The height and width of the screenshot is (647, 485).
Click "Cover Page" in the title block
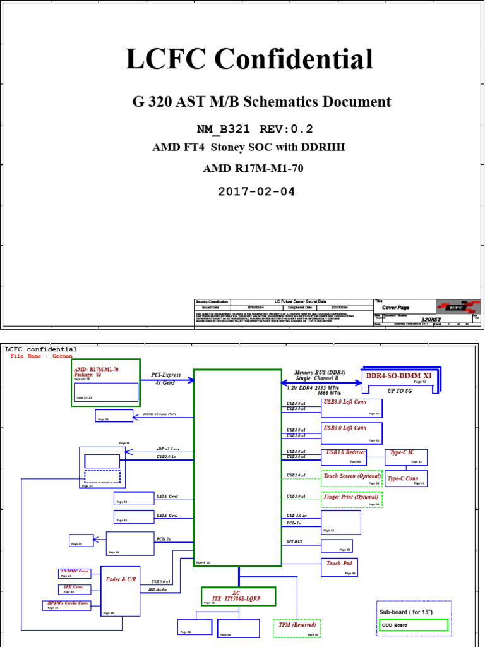pyautogui.click(x=395, y=308)
